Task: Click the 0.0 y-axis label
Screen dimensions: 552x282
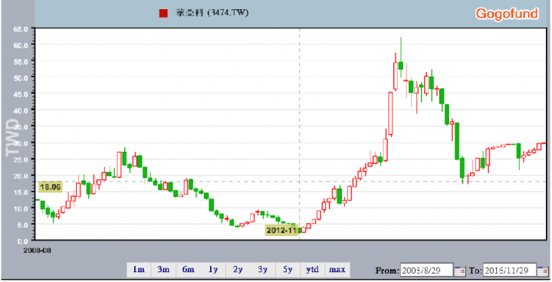Action: click(23, 241)
